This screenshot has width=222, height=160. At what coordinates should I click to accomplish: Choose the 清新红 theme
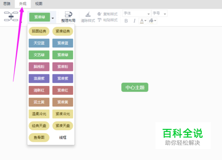tap(39, 90)
